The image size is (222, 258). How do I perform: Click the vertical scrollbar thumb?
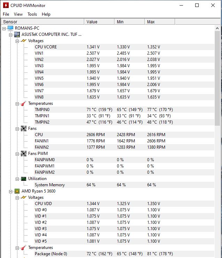217,78
